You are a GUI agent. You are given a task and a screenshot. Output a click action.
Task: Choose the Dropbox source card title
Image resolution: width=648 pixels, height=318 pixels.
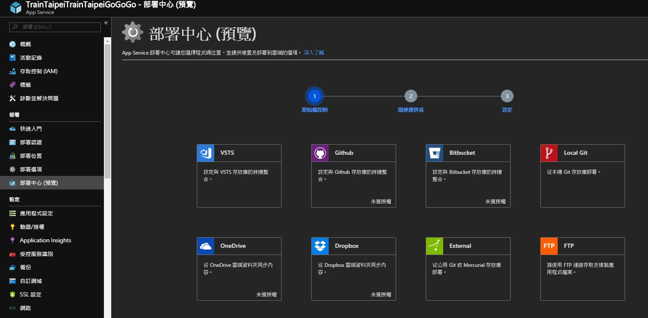(x=347, y=246)
